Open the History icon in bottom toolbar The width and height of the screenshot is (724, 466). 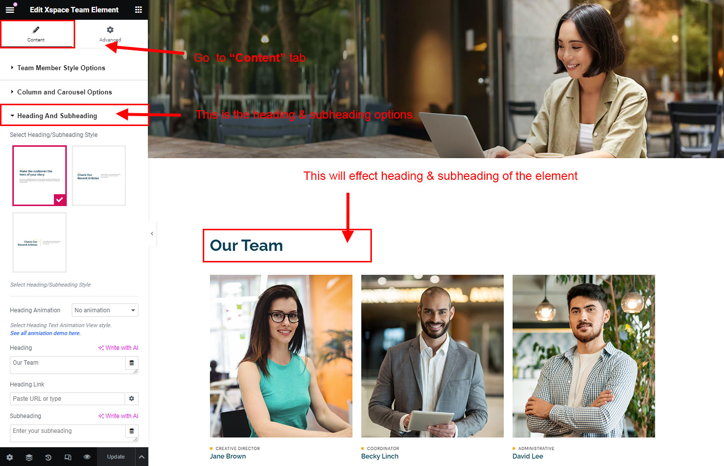coord(48,457)
